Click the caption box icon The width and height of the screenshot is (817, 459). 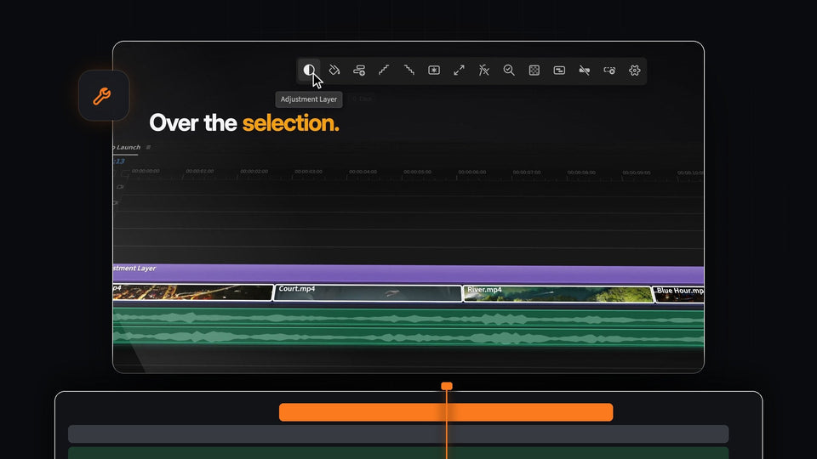(559, 70)
